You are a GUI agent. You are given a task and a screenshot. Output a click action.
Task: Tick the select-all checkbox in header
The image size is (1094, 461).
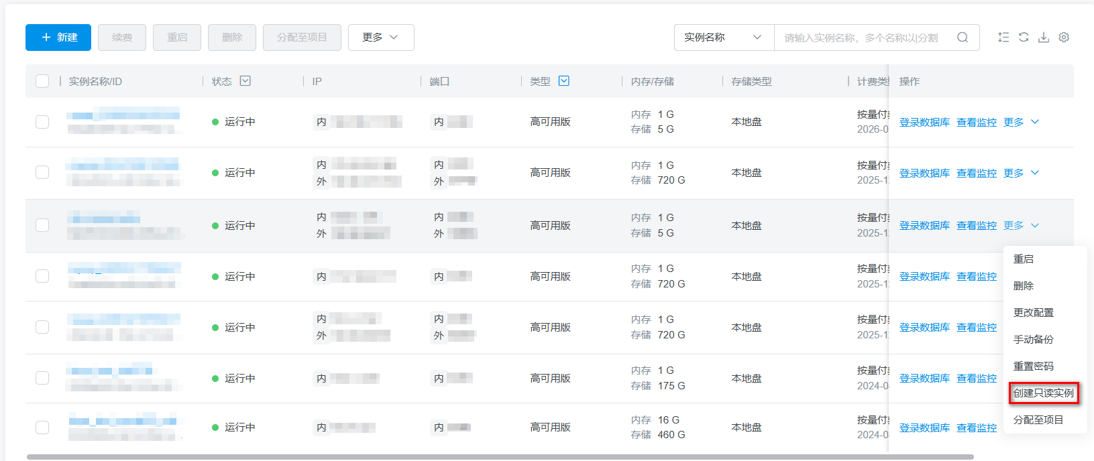tap(42, 81)
